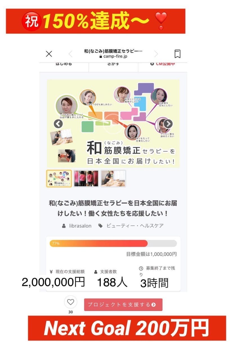
Task: Select the second thumbnail with pink shirts
Action: click(x=86, y=179)
